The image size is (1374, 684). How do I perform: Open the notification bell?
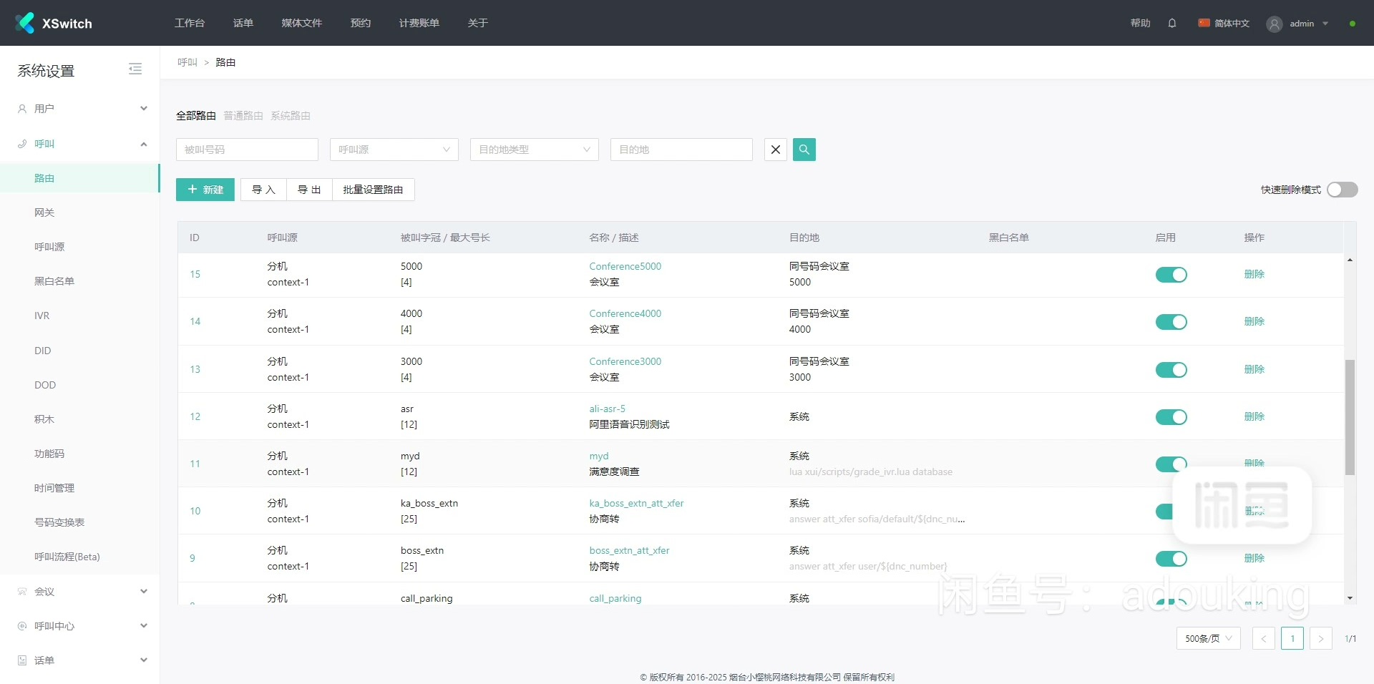[1172, 23]
